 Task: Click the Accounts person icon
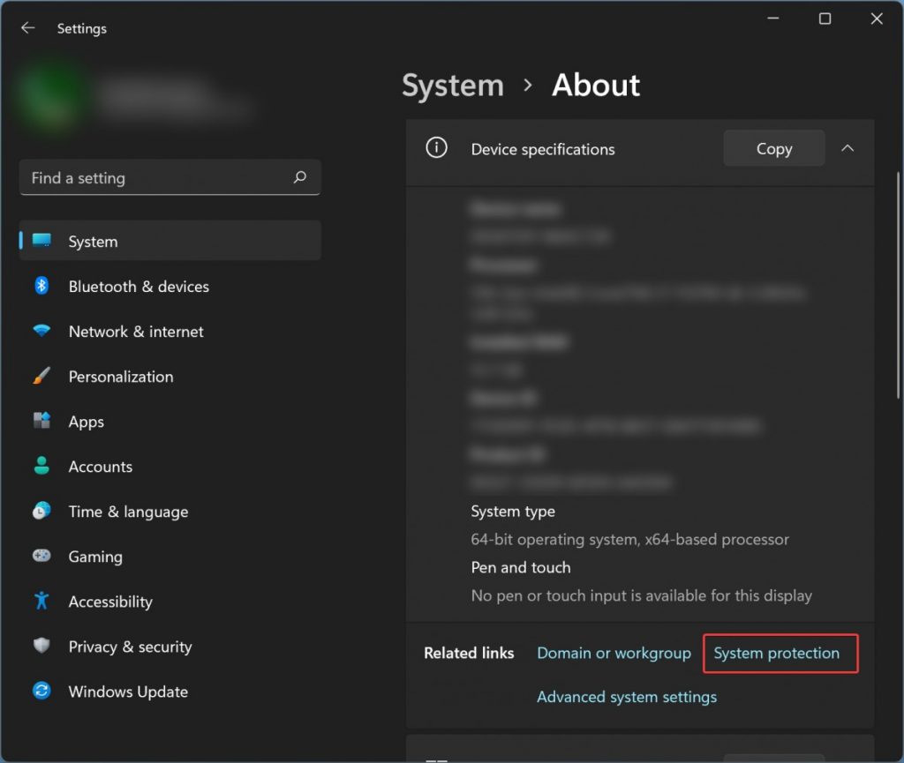click(41, 466)
